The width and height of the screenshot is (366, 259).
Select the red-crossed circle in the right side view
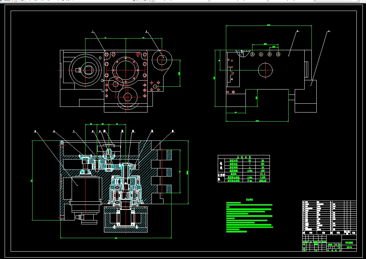coord(265,70)
